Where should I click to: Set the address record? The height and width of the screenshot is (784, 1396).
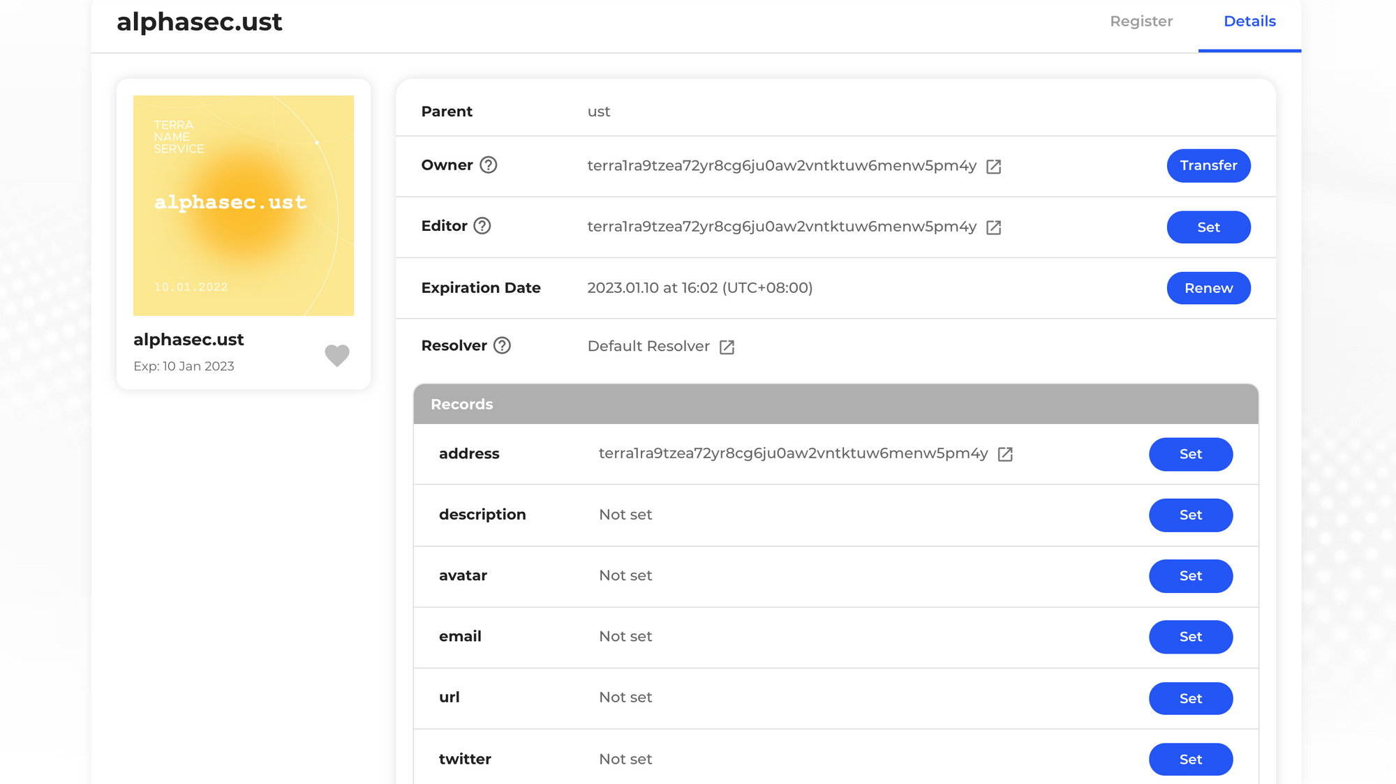1191,454
